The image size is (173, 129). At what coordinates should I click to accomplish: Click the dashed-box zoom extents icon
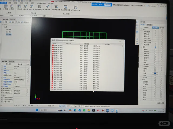(137, 36)
